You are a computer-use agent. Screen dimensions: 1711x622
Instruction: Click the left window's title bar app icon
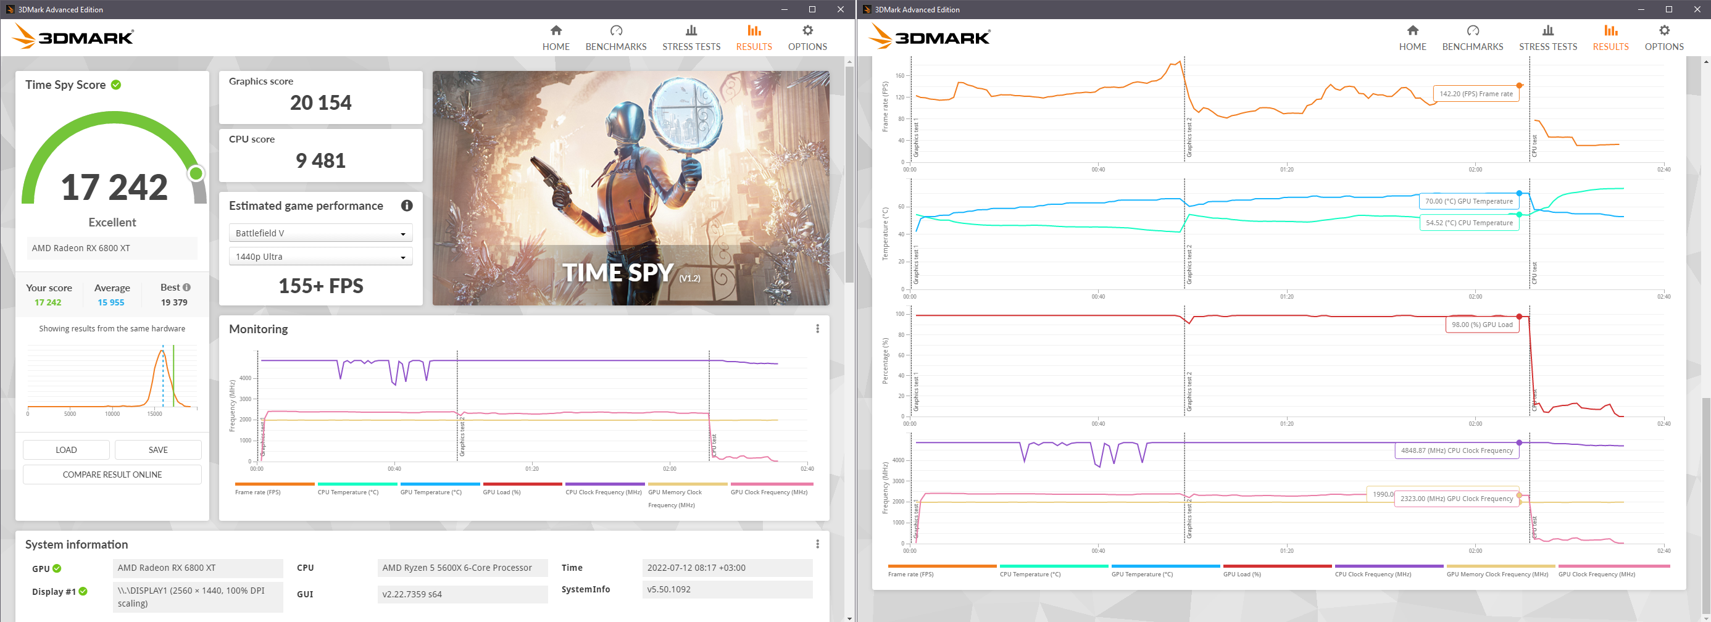[x=10, y=9]
